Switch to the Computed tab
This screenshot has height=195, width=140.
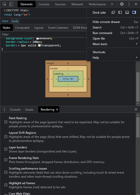tap(22, 28)
